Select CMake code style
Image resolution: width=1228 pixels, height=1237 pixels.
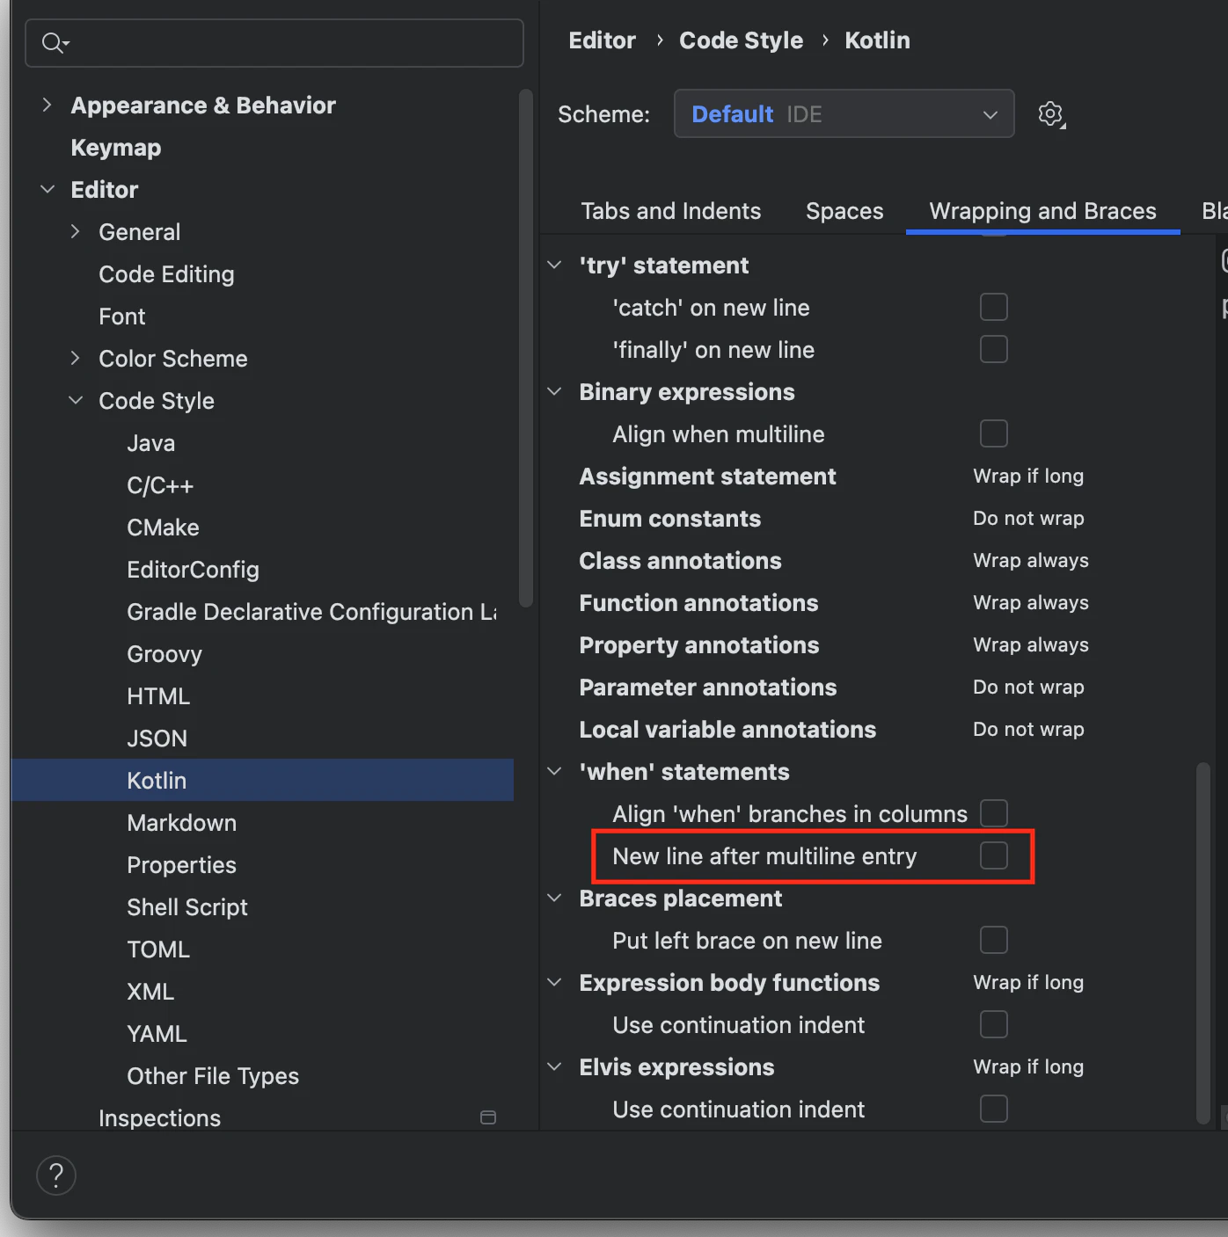163,528
